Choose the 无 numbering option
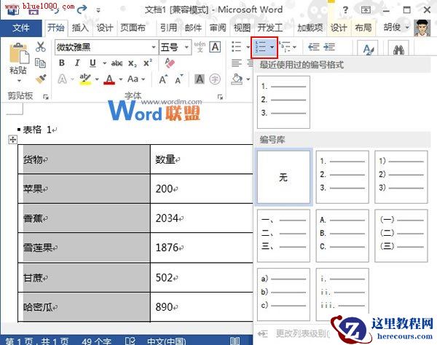This screenshot has width=437, height=345. 283,177
